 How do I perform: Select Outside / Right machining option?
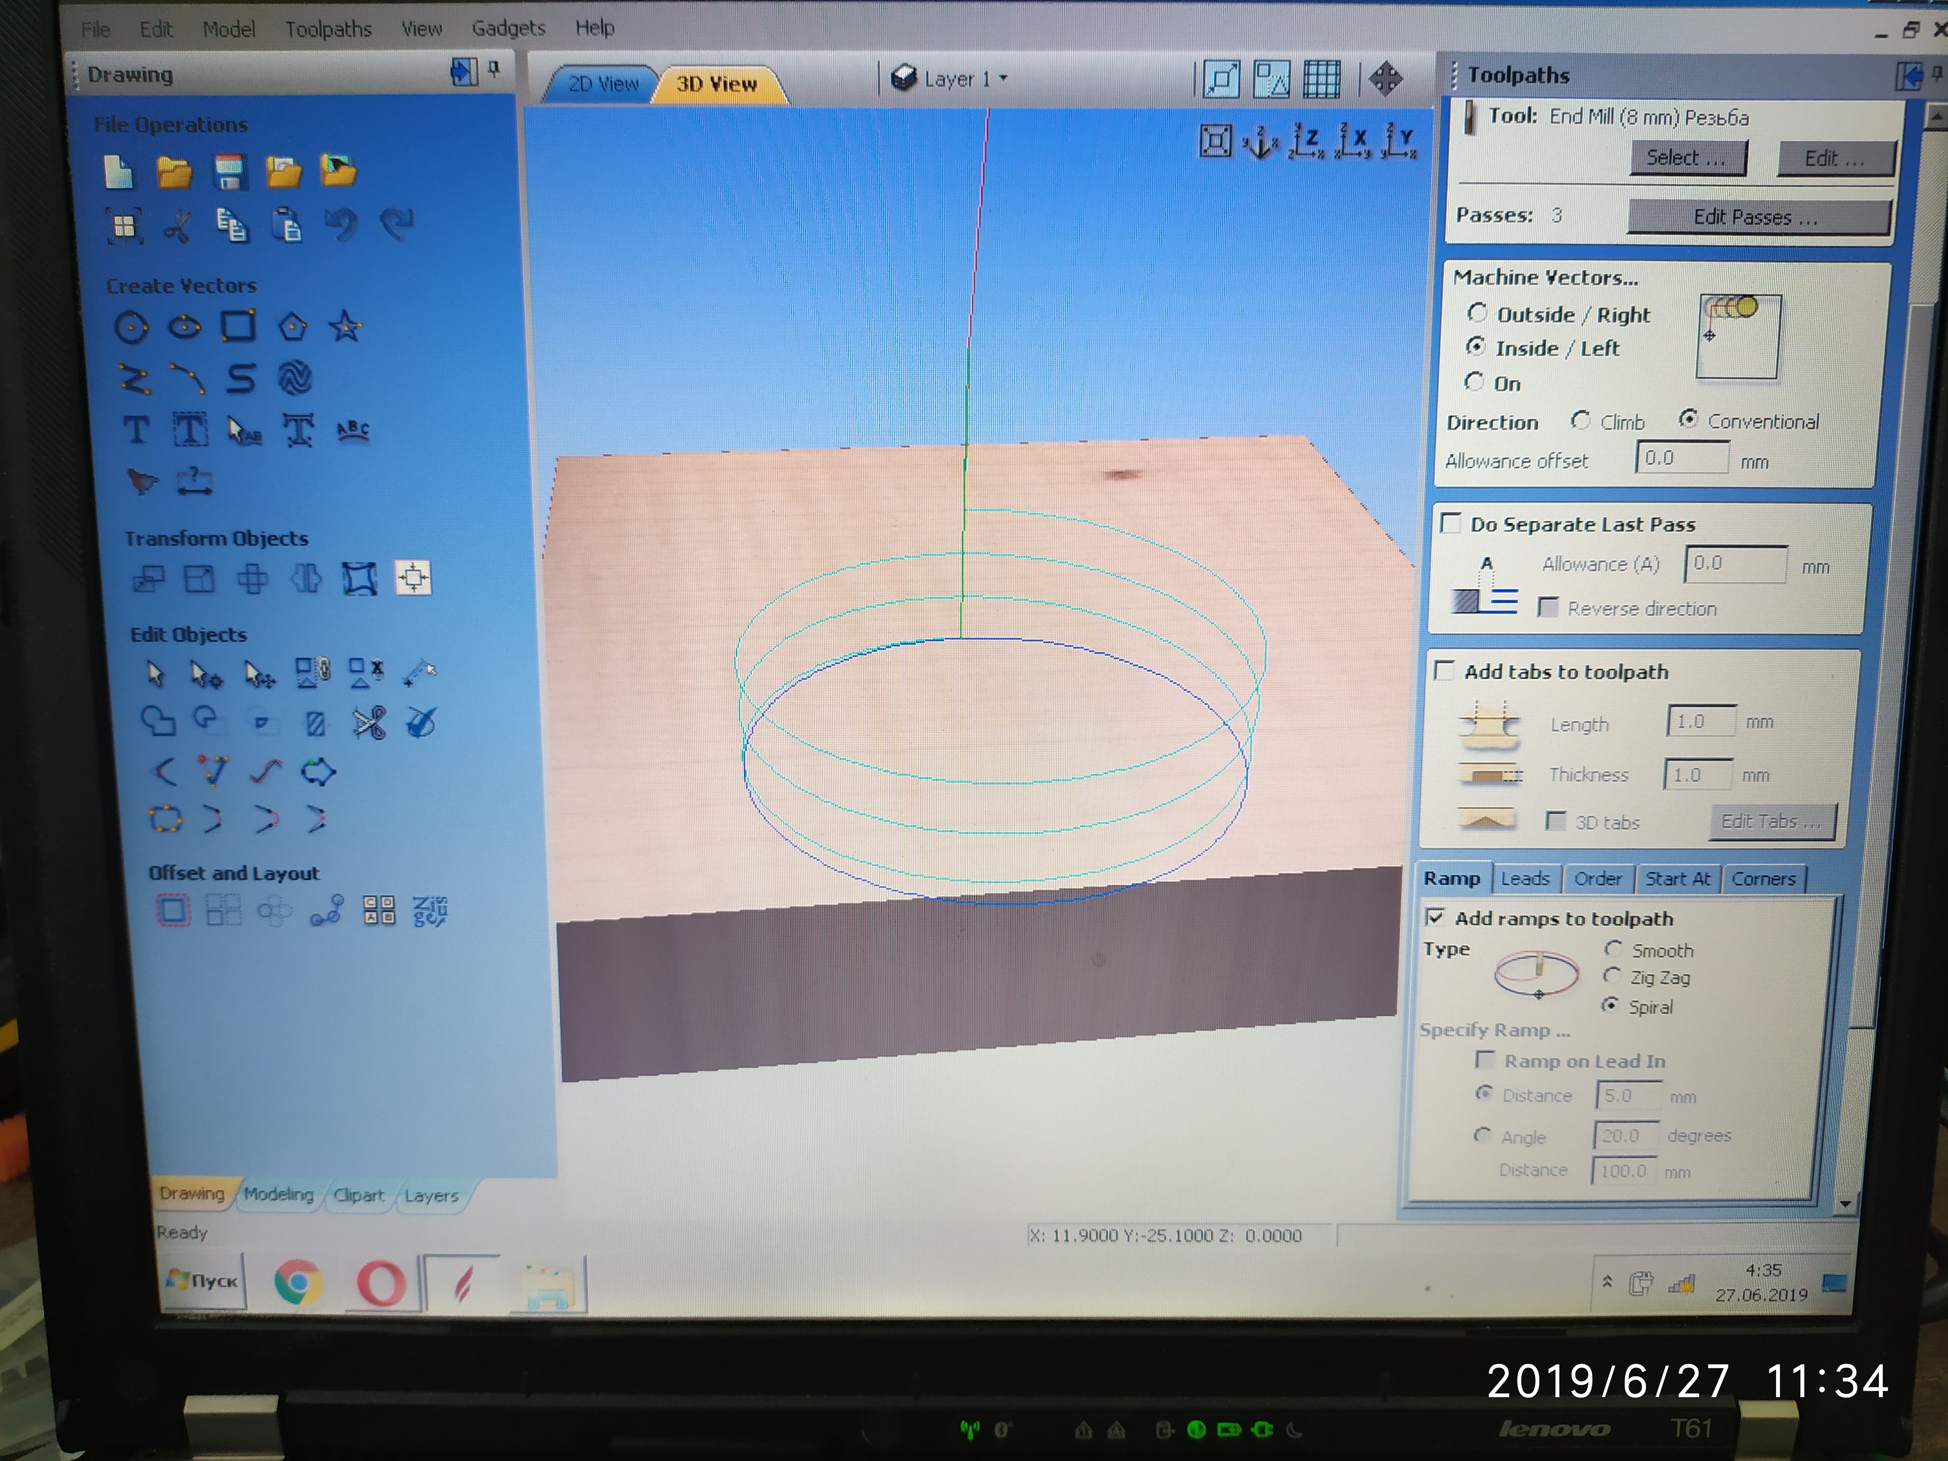click(x=1477, y=314)
